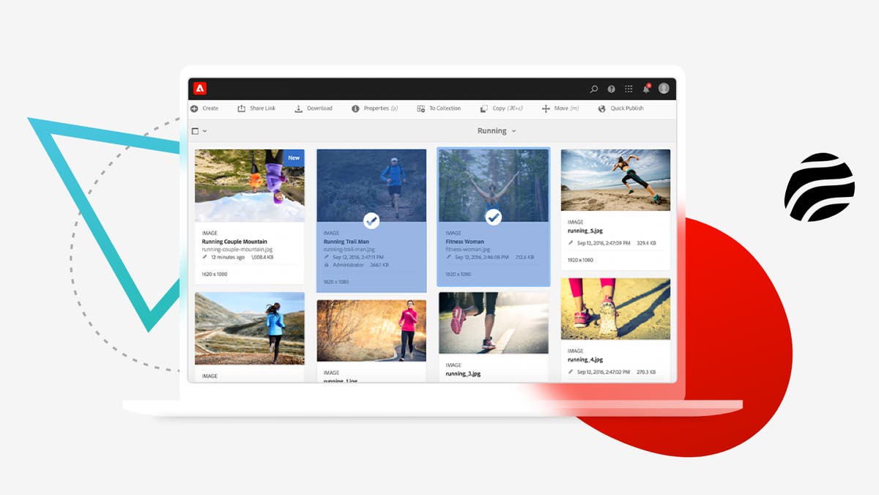Viewport: 879px width, 495px height.
Task: Open the Running folder dropdown
Action: pyautogui.click(x=513, y=131)
